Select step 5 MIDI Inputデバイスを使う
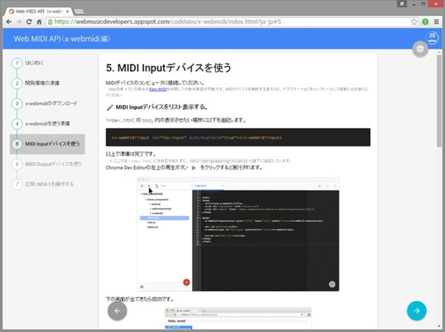The height and width of the screenshot is (332, 445). pos(47,144)
